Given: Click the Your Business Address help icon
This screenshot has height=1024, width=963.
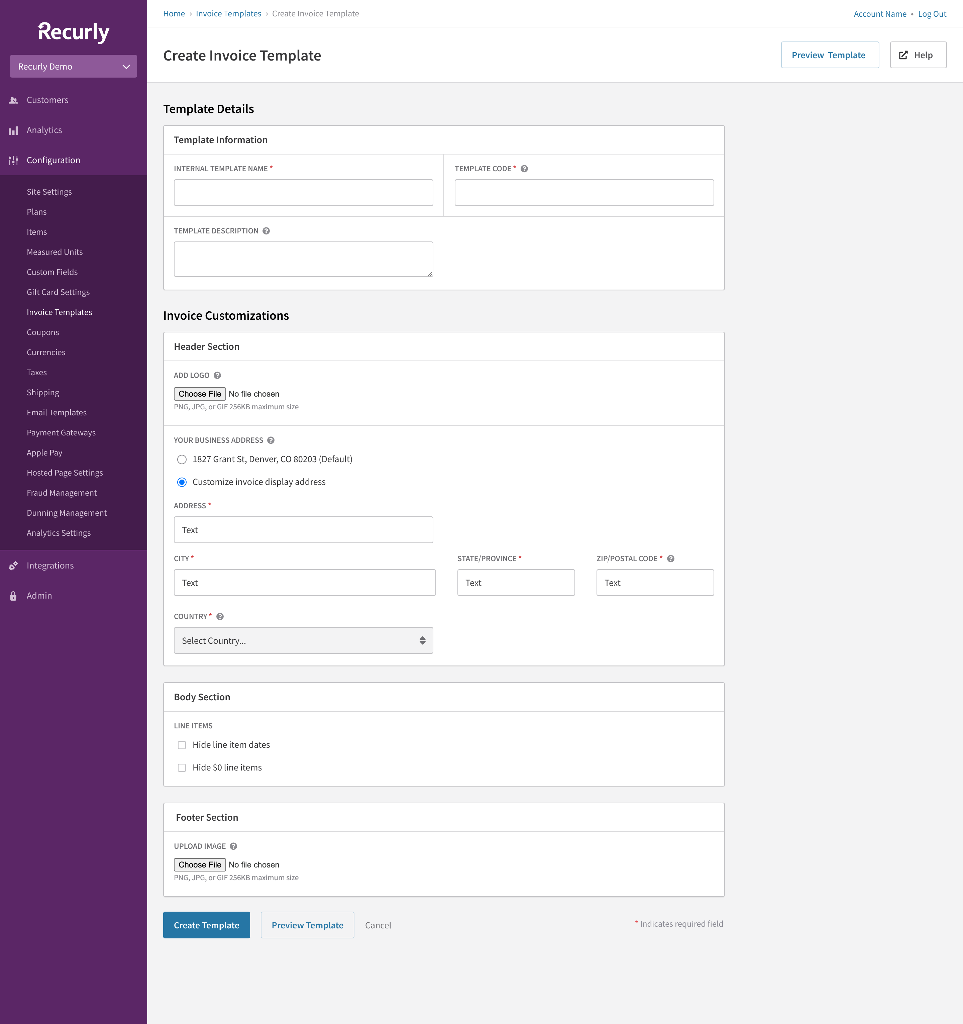Looking at the screenshot, I should tap(271, 440).
